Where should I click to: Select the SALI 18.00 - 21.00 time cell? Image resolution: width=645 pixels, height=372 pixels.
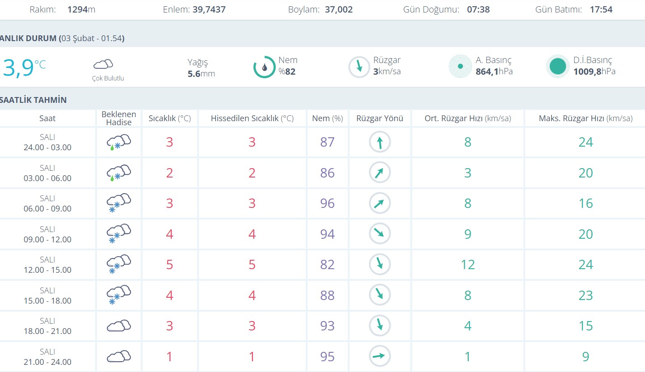coord(47,326)
